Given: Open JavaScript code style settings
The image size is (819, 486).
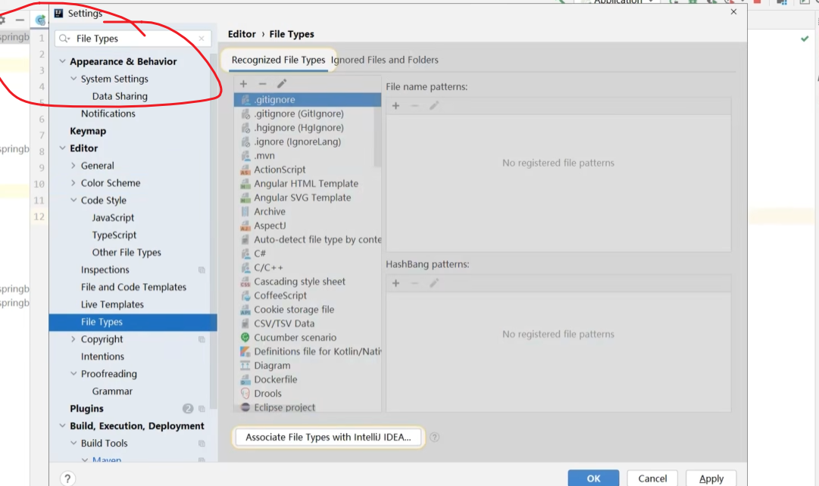Looking at the screenshot, I should click(113, 218).
